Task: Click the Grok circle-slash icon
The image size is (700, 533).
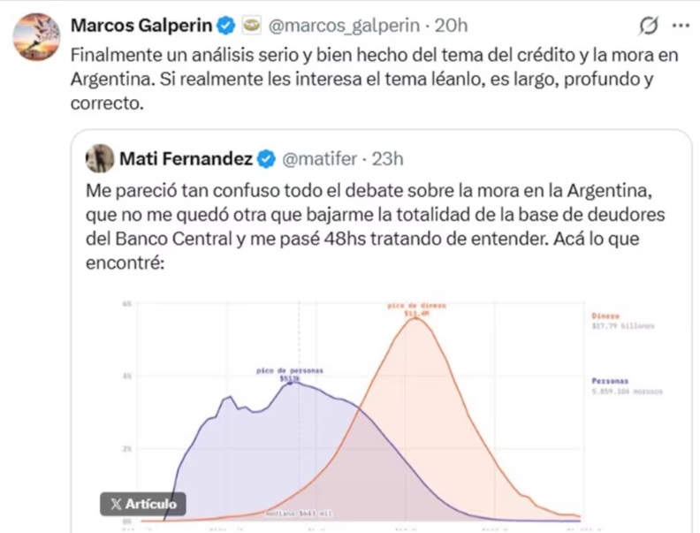Action: click(x=648, y=26)
